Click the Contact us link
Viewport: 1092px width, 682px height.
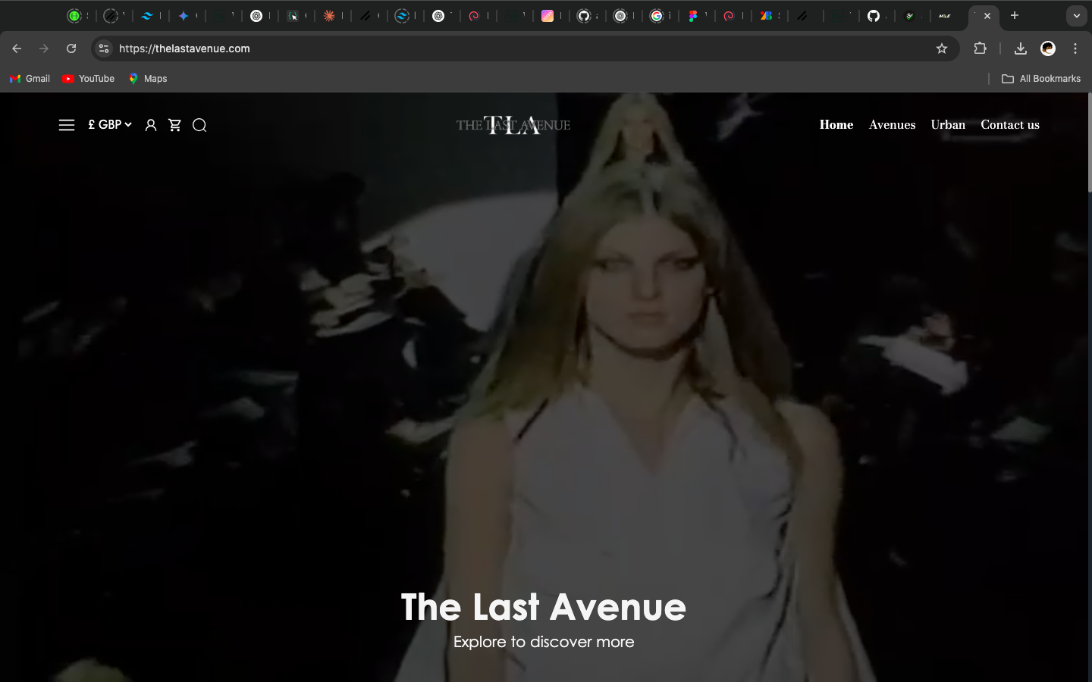click(1009, 124)
